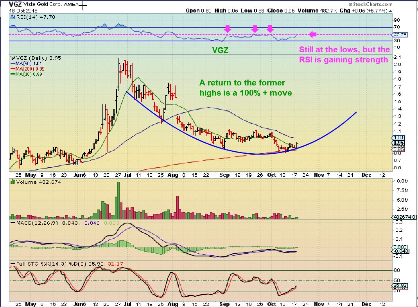The image size is (418, 307).
Task: Click the 'Chg +0.05 (+5.77%)' value
Action: pos(364,11)
